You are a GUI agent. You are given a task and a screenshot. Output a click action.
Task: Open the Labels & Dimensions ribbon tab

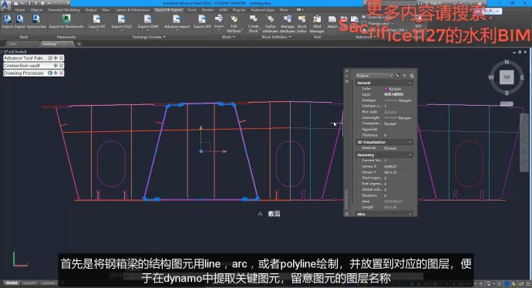tap(133, 10)
